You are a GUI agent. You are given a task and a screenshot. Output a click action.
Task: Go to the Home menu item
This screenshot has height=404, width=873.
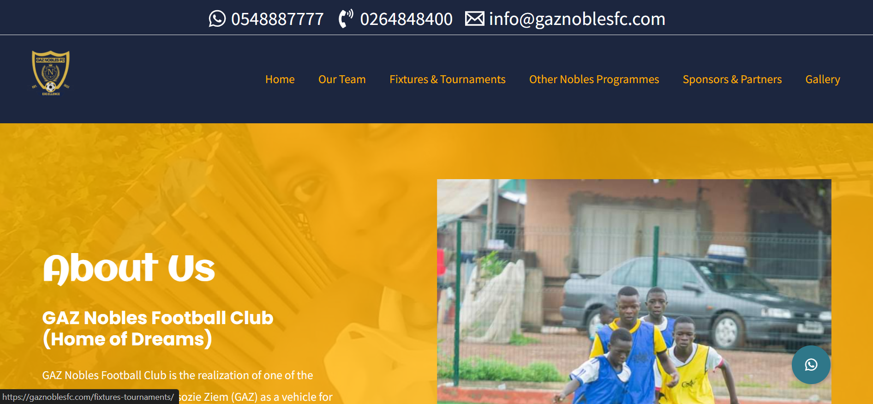tap(280, 79)
